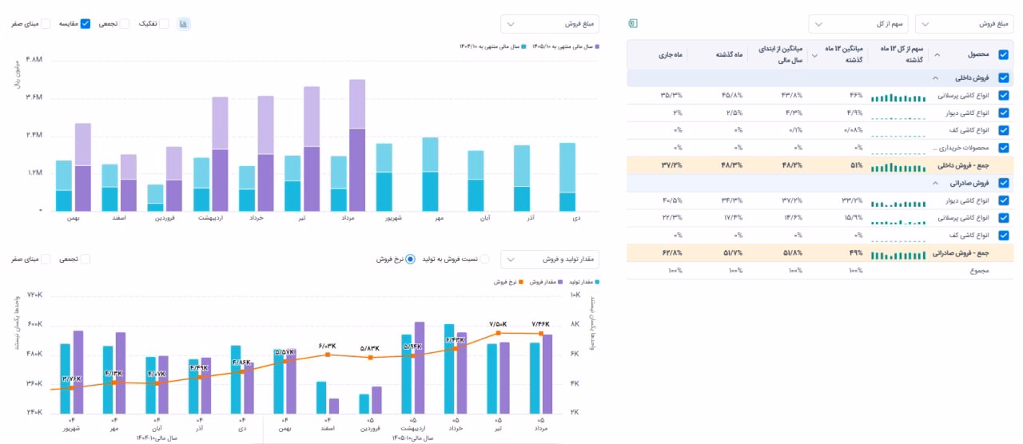Uncheck انواع کاشی دیوار under فروش صادراتی
Viewport: 1023px width, 444px height.
tap(1004, 200)
